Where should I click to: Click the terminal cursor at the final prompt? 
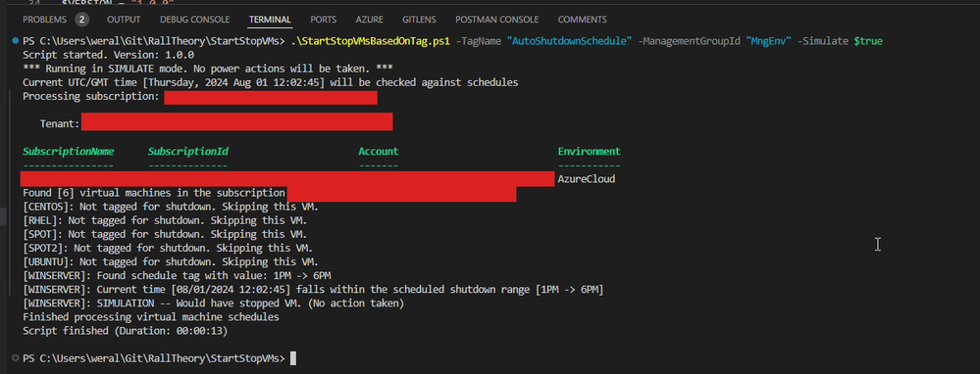coord(292,358)
